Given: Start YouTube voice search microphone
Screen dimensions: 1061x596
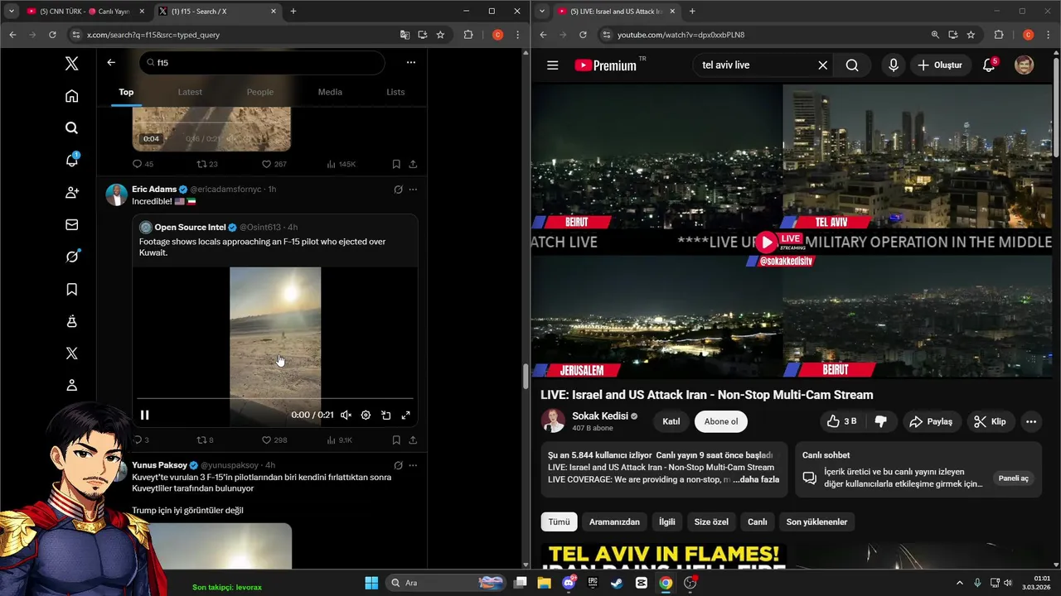Looking at the screenshot, I should point(893,65).
